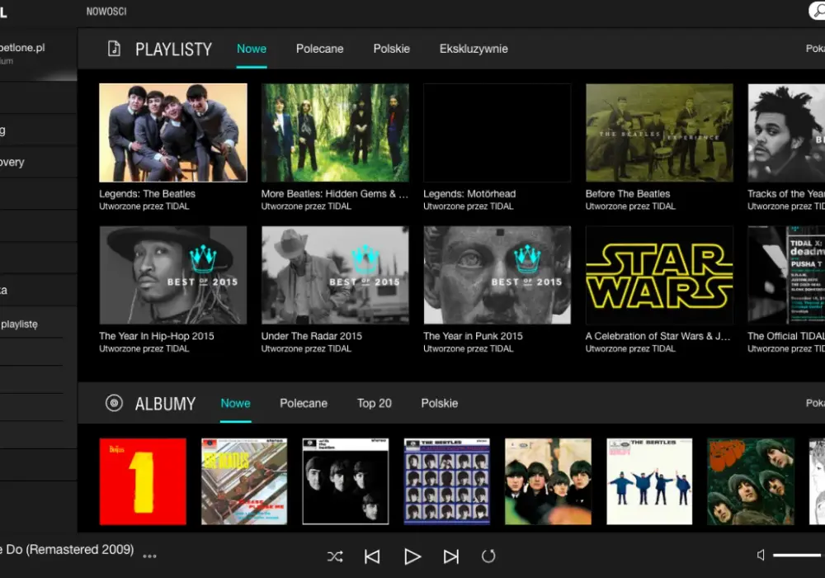Click the sidebar item ending in 'overy'
825x578 pixels.
12,162
